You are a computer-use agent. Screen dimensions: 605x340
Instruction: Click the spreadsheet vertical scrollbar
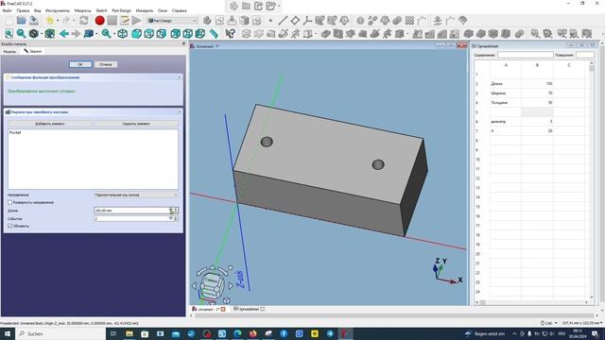click(592, 181)
